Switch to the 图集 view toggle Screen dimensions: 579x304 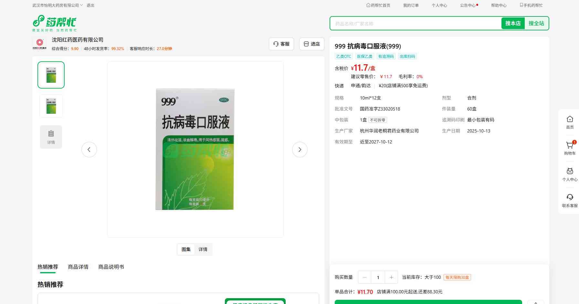pyautogui.click(x=186, y=249)
